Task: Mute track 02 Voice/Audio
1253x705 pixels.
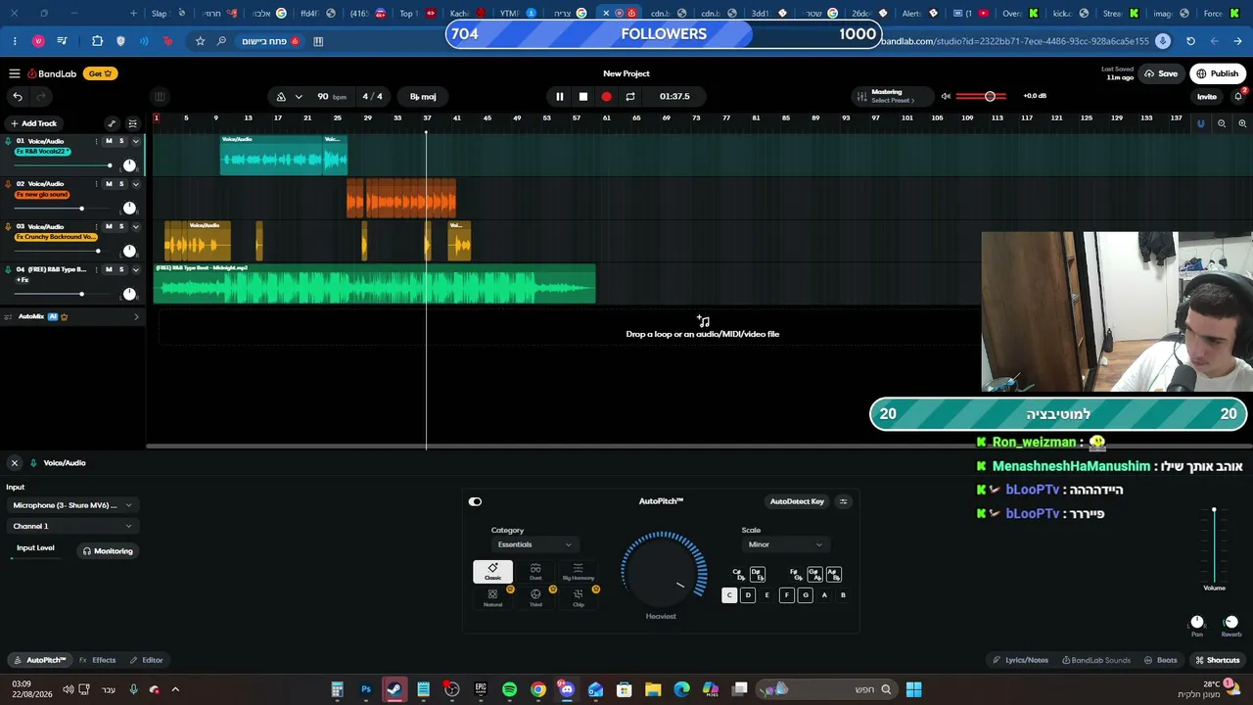Action: tap(109, 184)
